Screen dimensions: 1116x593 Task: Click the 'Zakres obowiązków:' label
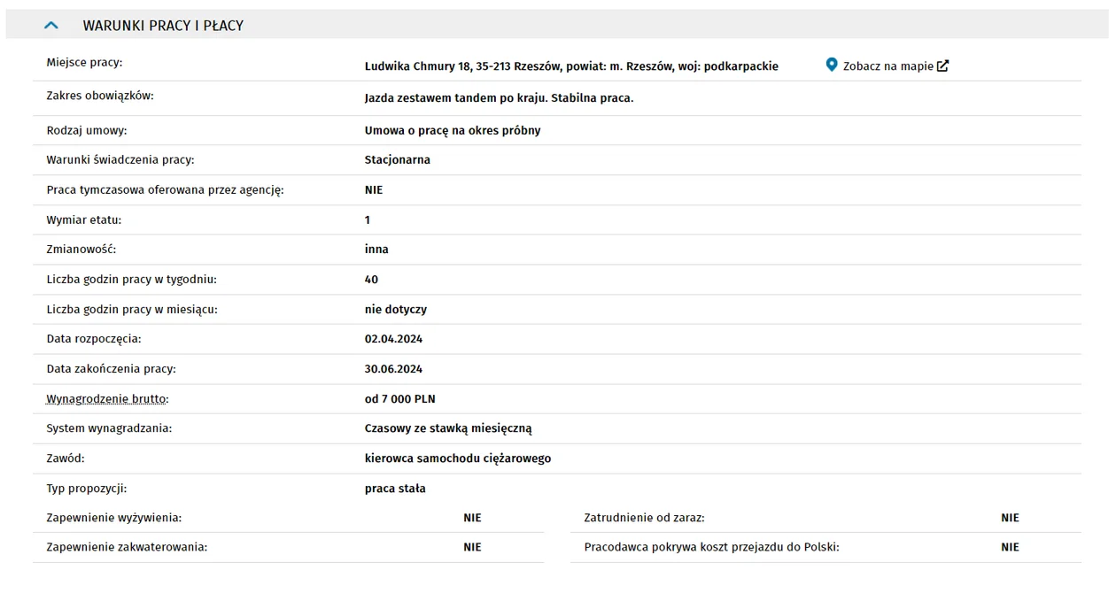coord(100,96)
